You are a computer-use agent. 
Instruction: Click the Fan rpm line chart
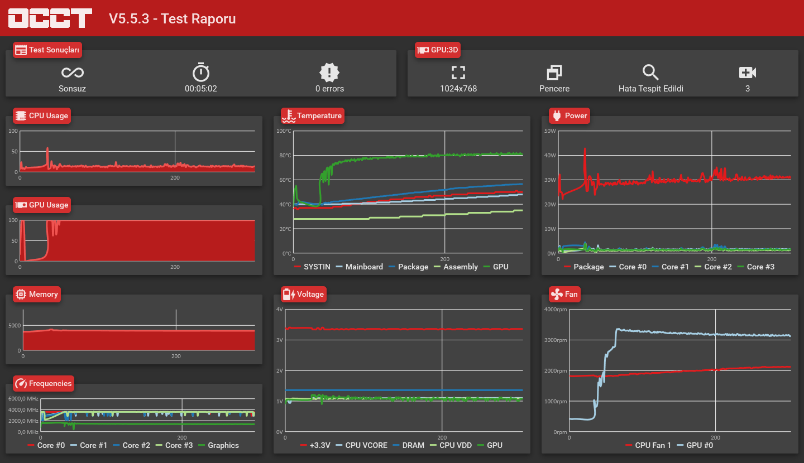pos(679,370)
